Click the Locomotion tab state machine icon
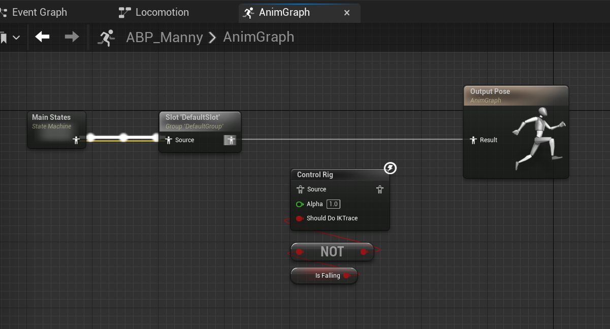Screen dimensions: 610x329 pos(124,12)
